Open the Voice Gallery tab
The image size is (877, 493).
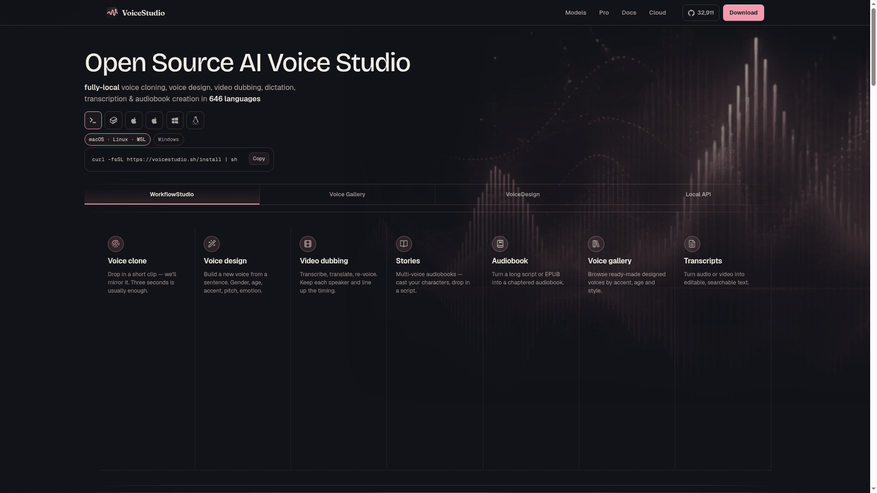pyautogui.click(x=347, y=194)
